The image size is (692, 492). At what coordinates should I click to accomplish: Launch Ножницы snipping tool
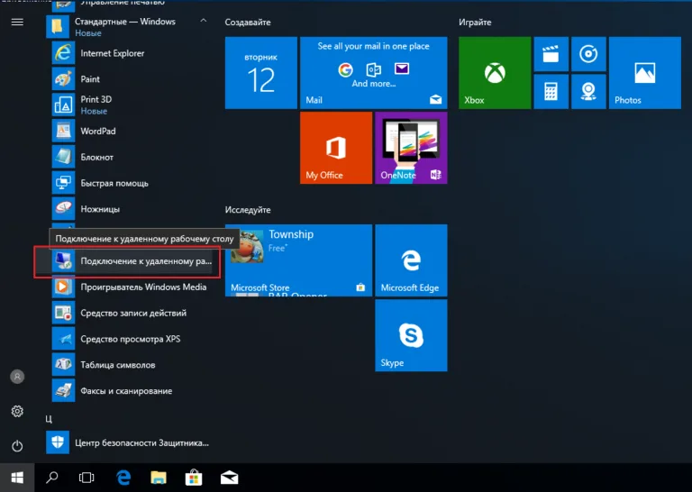(130, 209)
